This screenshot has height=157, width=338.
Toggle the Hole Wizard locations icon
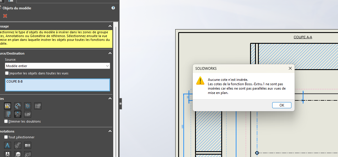tap(18, 114)
